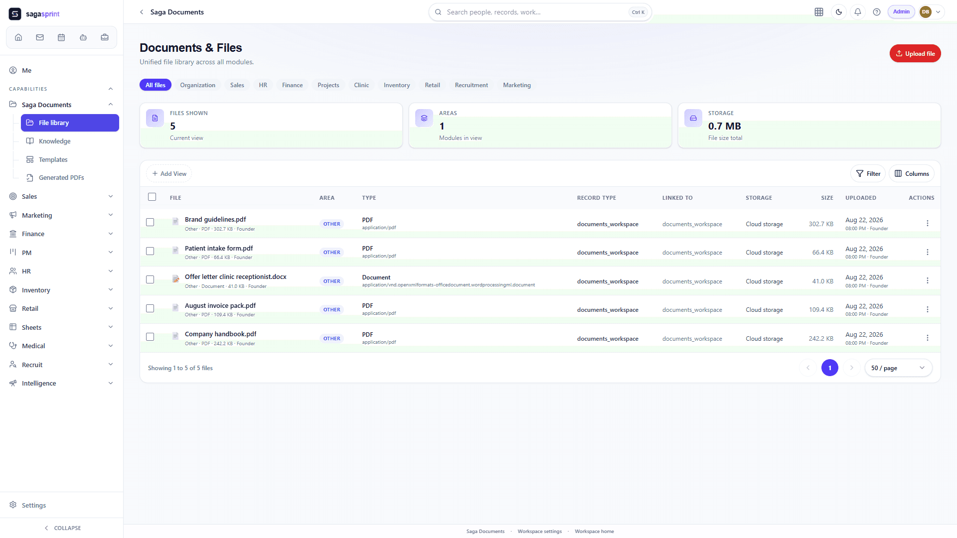
Task: Switch to the Recruitment tab
Action: point(472,85)
